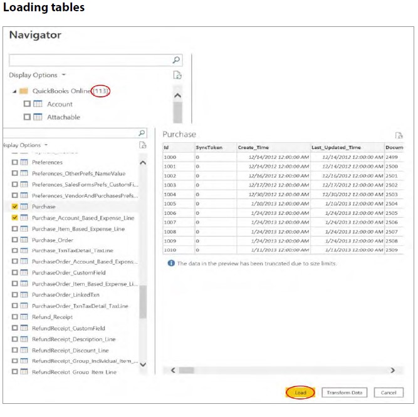
Task: Open the Display Options dropdown
Action: point(37,75)
